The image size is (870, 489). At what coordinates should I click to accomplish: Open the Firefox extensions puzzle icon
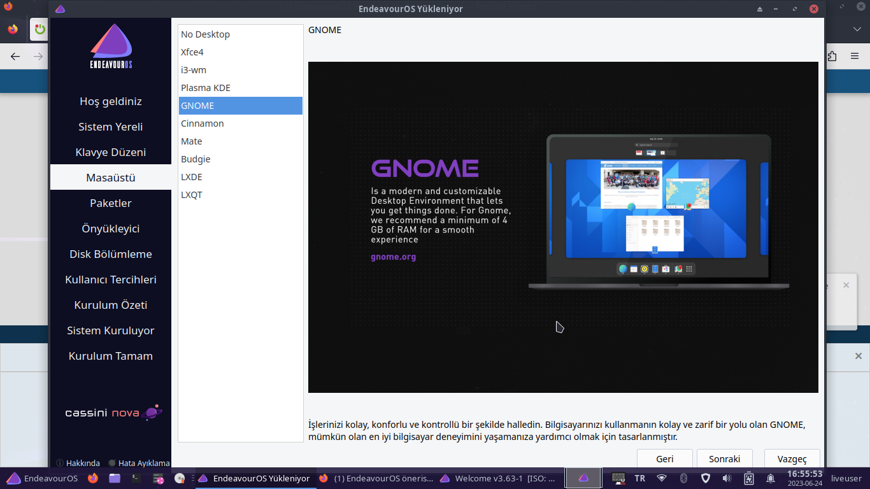click(x=832, y=57)
